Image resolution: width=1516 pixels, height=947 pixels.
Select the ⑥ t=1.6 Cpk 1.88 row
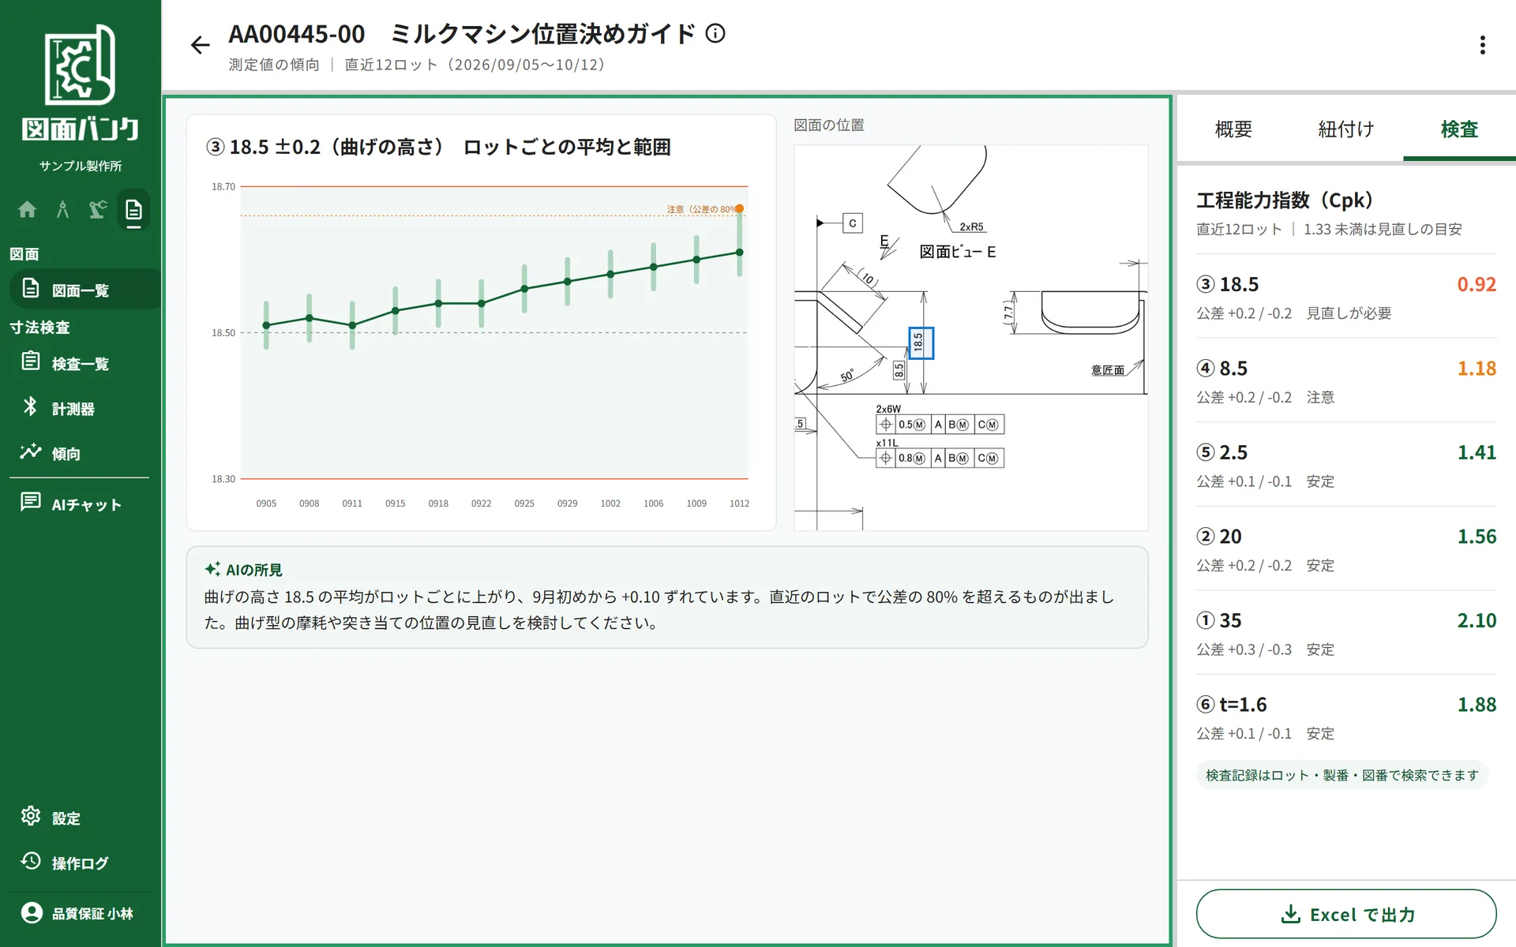[1346, 717]
